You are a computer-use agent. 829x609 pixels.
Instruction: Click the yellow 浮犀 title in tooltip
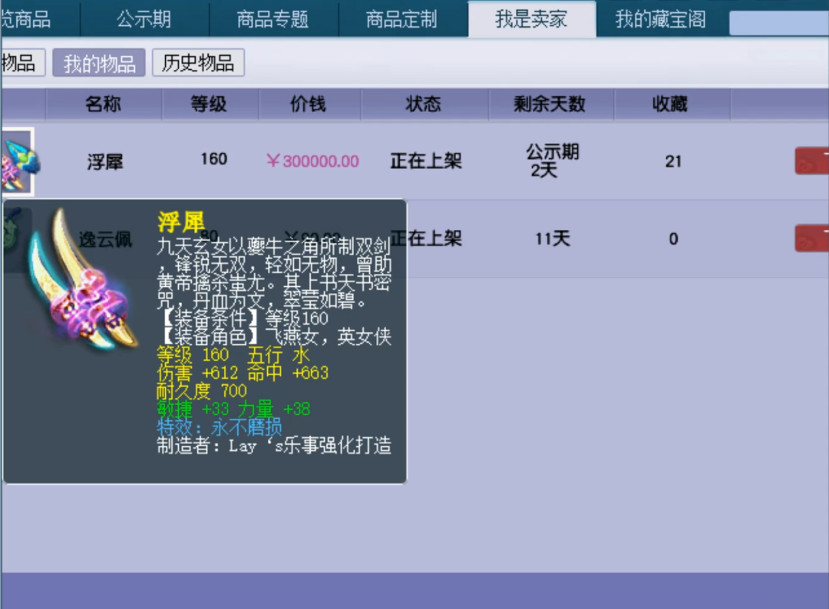point(181,222)
